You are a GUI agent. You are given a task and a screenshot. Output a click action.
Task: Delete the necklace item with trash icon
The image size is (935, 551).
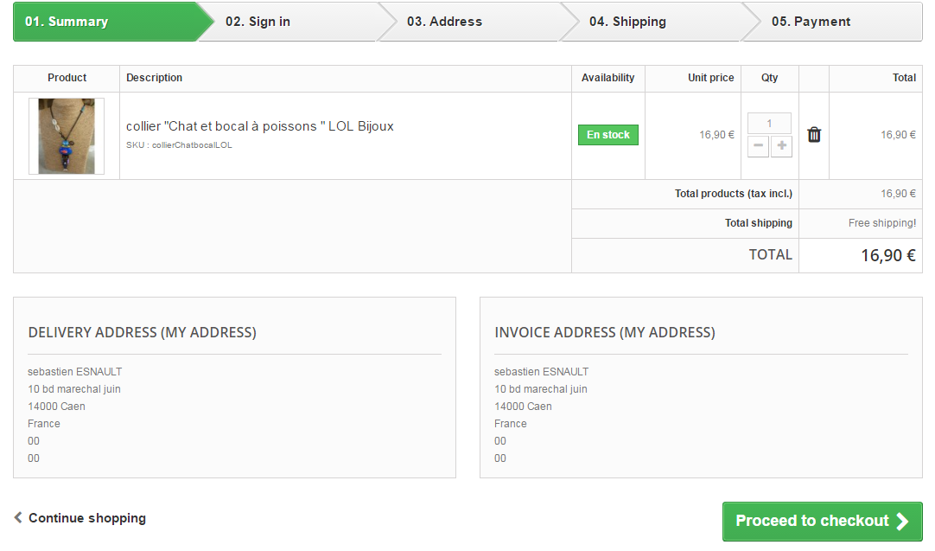[814, 135]
